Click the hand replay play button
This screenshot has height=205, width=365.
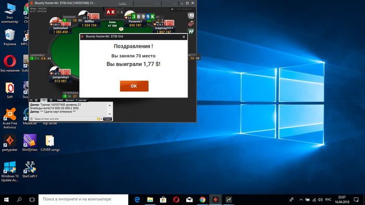172,9
